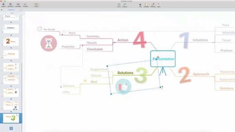Click the pink hourglass image

(49, 43)
